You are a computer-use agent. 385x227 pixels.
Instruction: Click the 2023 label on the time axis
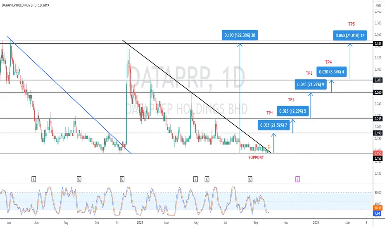click(x=140, y=223)
